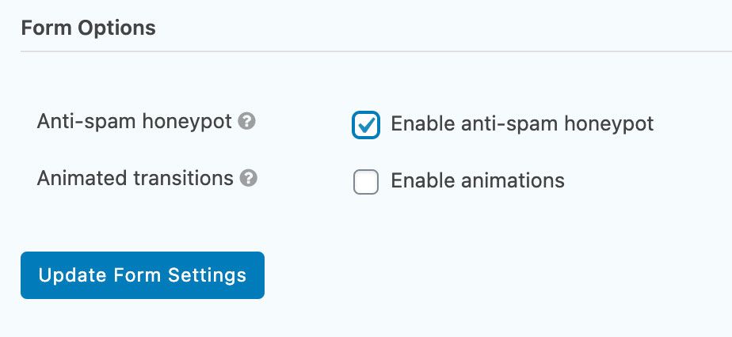Screen dimensions: 732x337
Task: Uncheck the Enable anti-spam honeypot checkbox
Action: click(x=365, y=125)
